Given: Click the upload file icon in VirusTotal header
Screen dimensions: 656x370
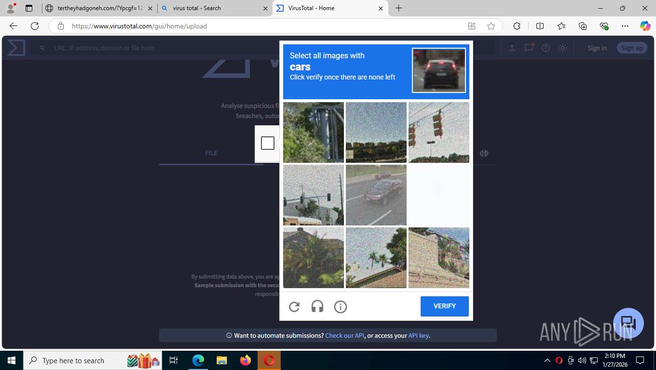Looking at the screenshot, I should click(x=512, y=48).
